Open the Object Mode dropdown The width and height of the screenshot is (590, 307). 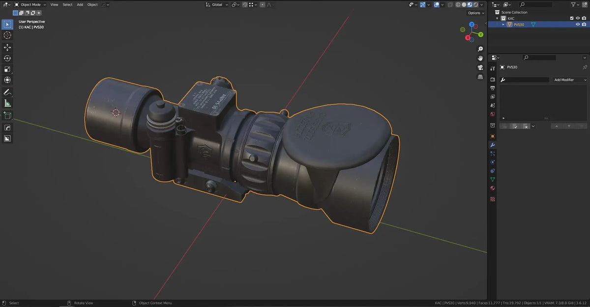point(31,4)
